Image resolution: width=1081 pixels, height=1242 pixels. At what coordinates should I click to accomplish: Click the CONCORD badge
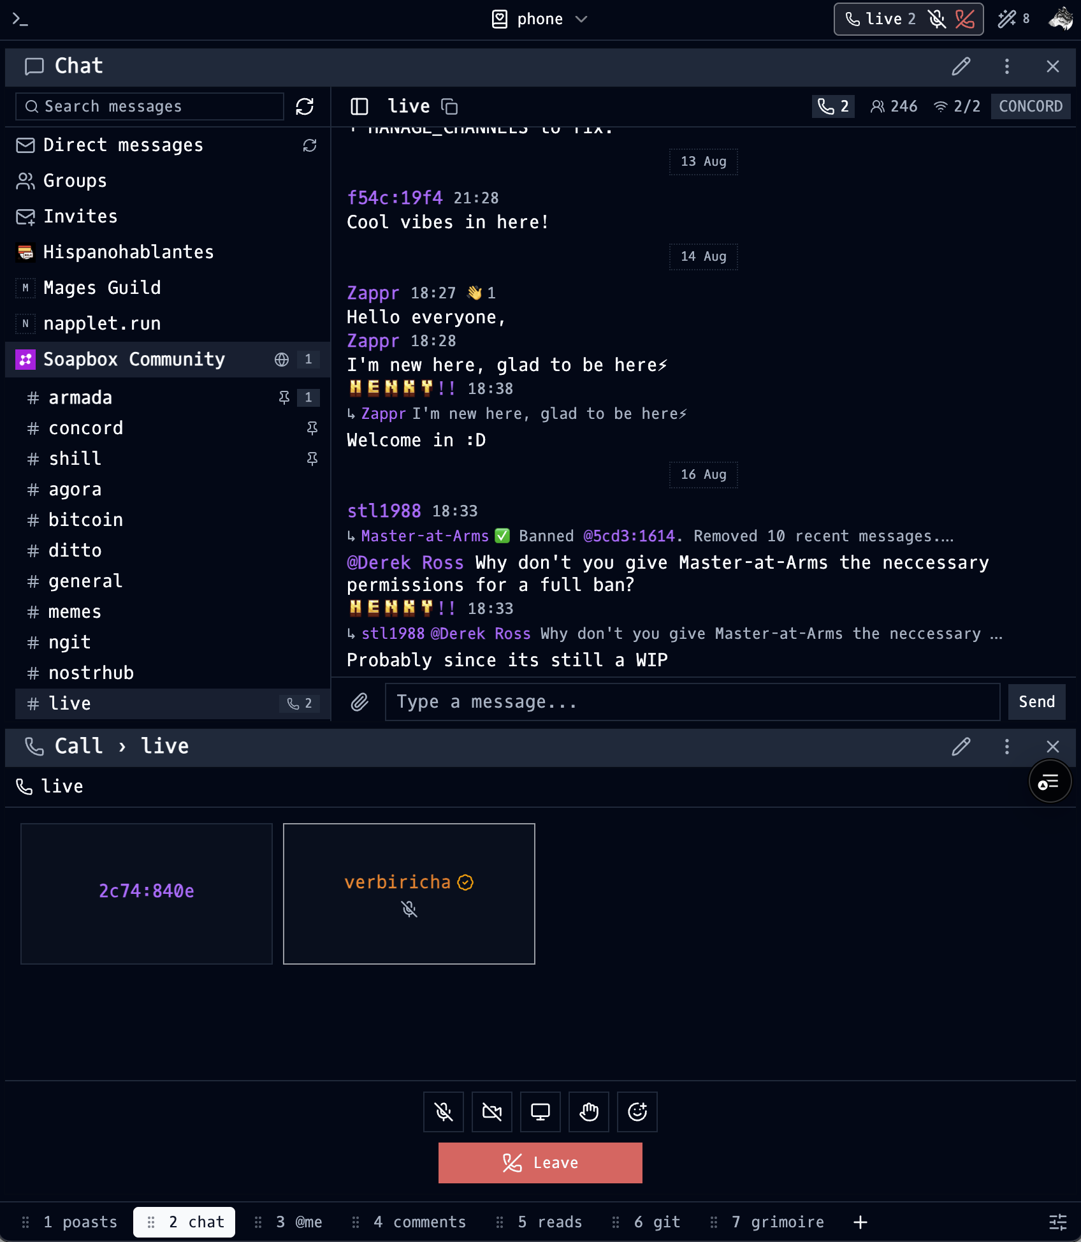tap(1031, 106)
